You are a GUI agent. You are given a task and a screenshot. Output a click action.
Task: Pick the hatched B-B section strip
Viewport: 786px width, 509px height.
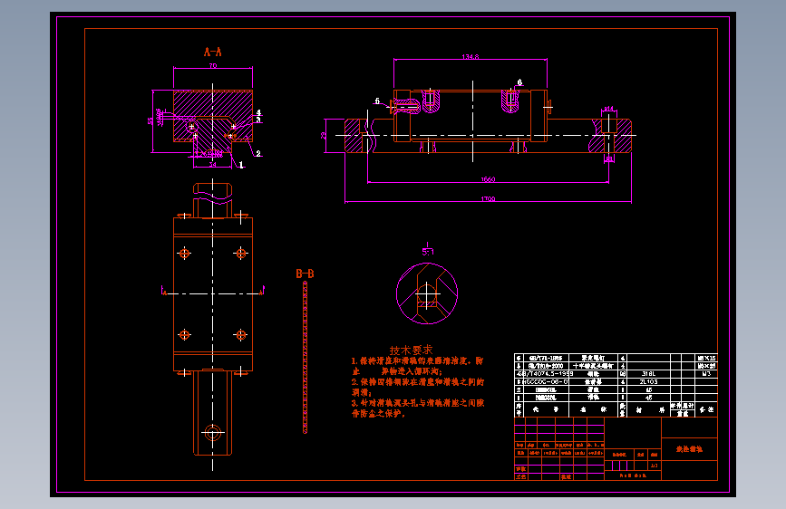click(305, 357)
